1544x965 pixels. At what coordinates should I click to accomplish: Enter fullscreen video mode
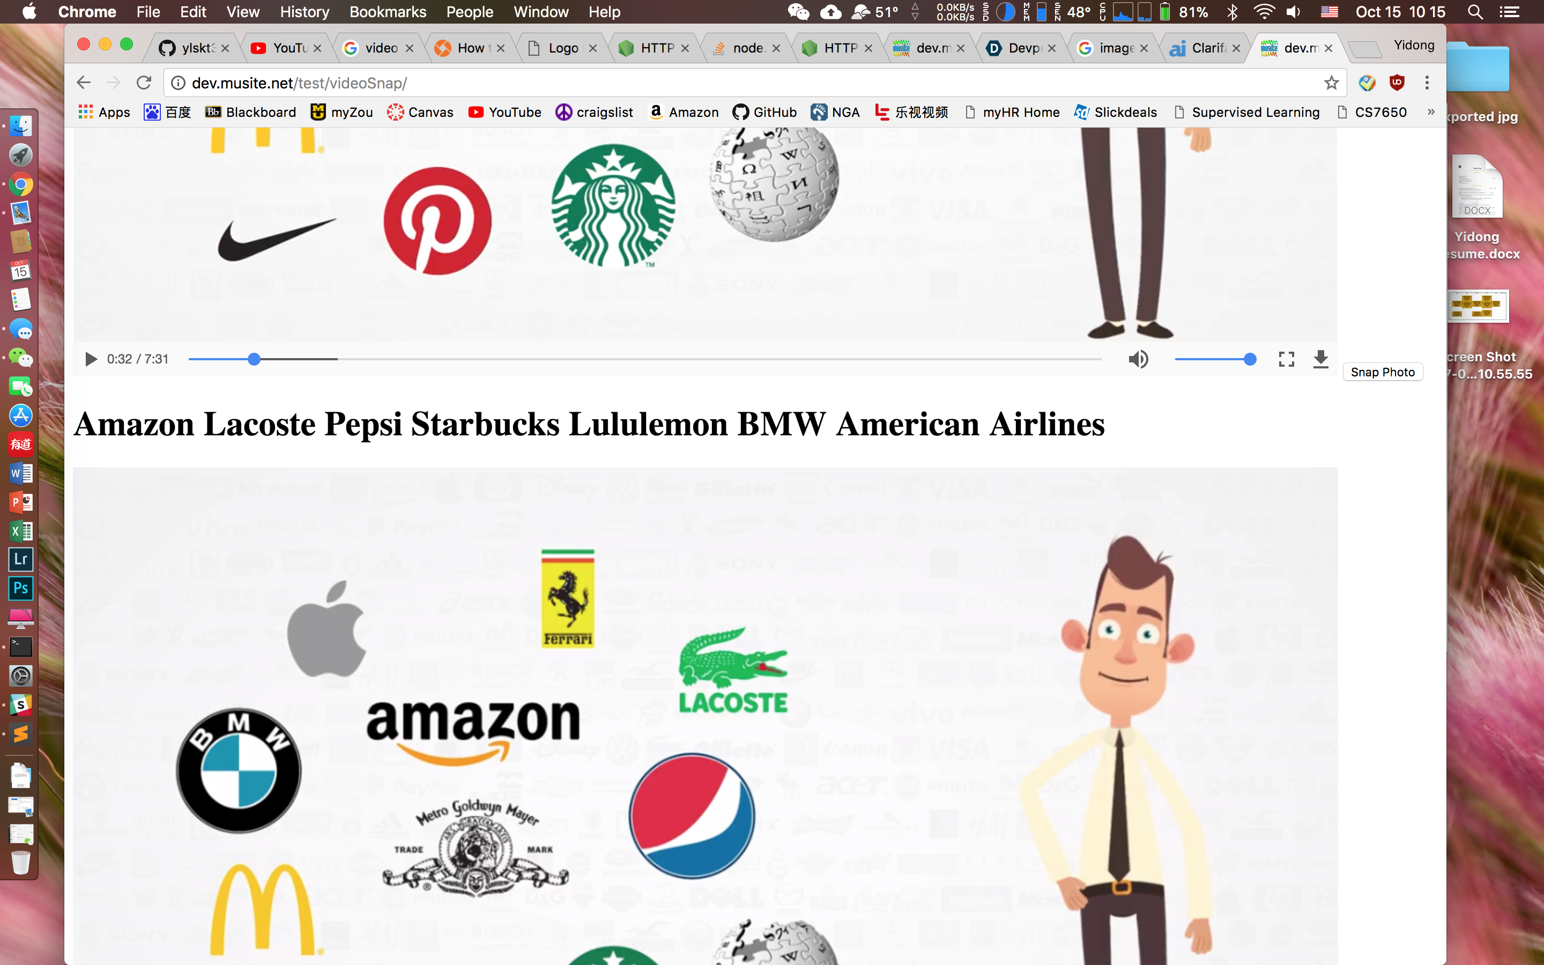pyautogui.click(x=1286, y=359)
